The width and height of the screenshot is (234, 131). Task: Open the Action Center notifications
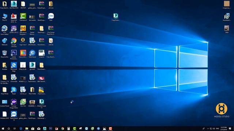[230, 128]
